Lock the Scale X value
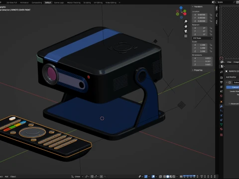239x179 pixels. point(211,45)
